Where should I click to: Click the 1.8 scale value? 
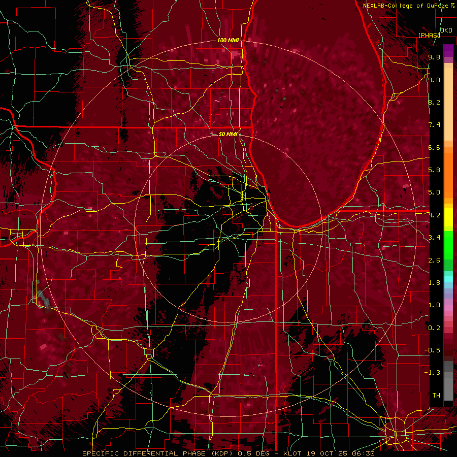(x=434, y=283)
